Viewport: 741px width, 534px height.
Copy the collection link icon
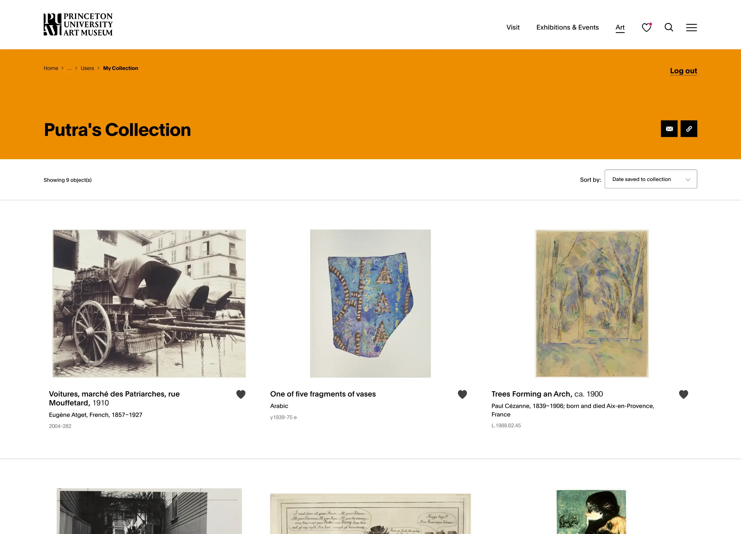coord(689,128)
